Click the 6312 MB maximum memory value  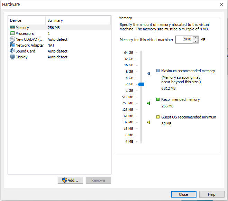click(168, 88)
